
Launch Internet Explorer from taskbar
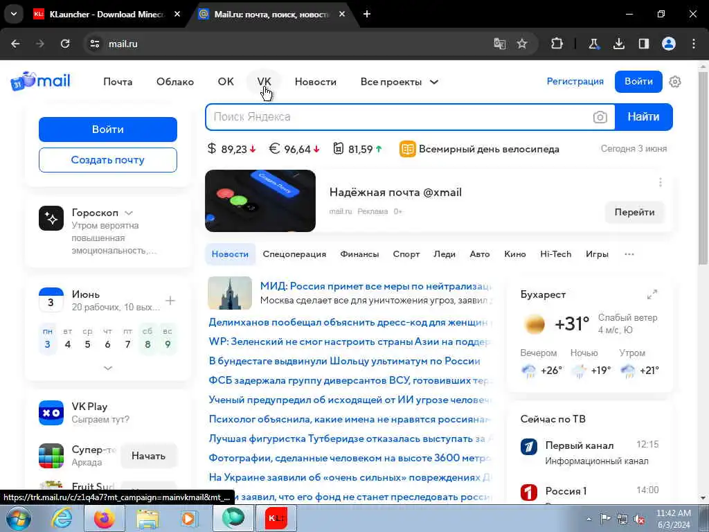(x=61, y=518)
